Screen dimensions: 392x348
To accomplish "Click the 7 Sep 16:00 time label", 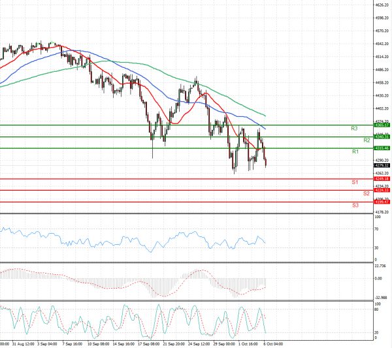I will pos(73,344).
